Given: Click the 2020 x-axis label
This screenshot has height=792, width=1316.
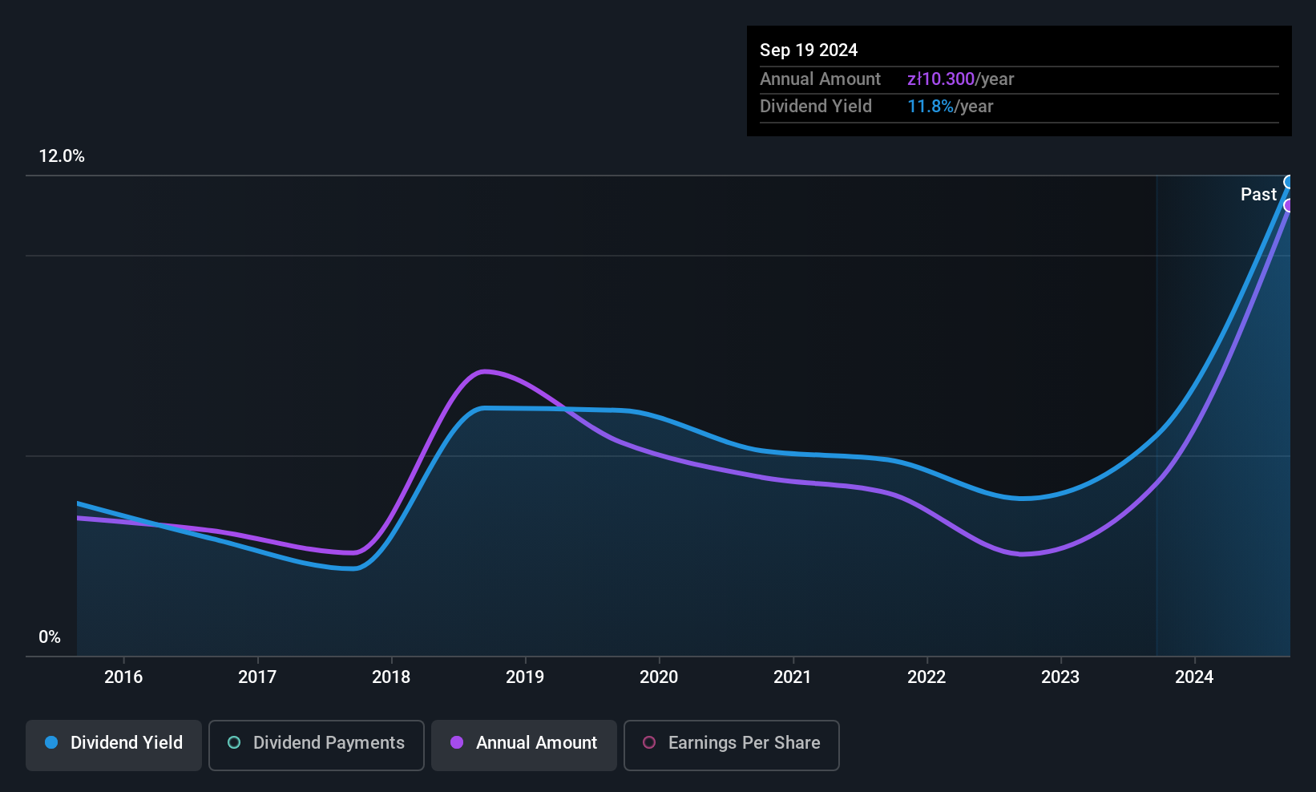Looking at the screenshot, I should pyautogui.click(x=659, y=677).
